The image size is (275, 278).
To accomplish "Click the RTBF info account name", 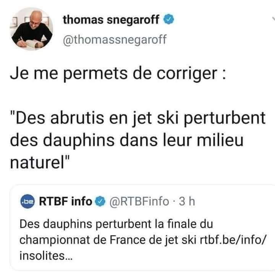I will point(65,201).
